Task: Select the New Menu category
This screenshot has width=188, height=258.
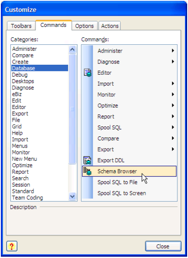Action: pos(24,159)
